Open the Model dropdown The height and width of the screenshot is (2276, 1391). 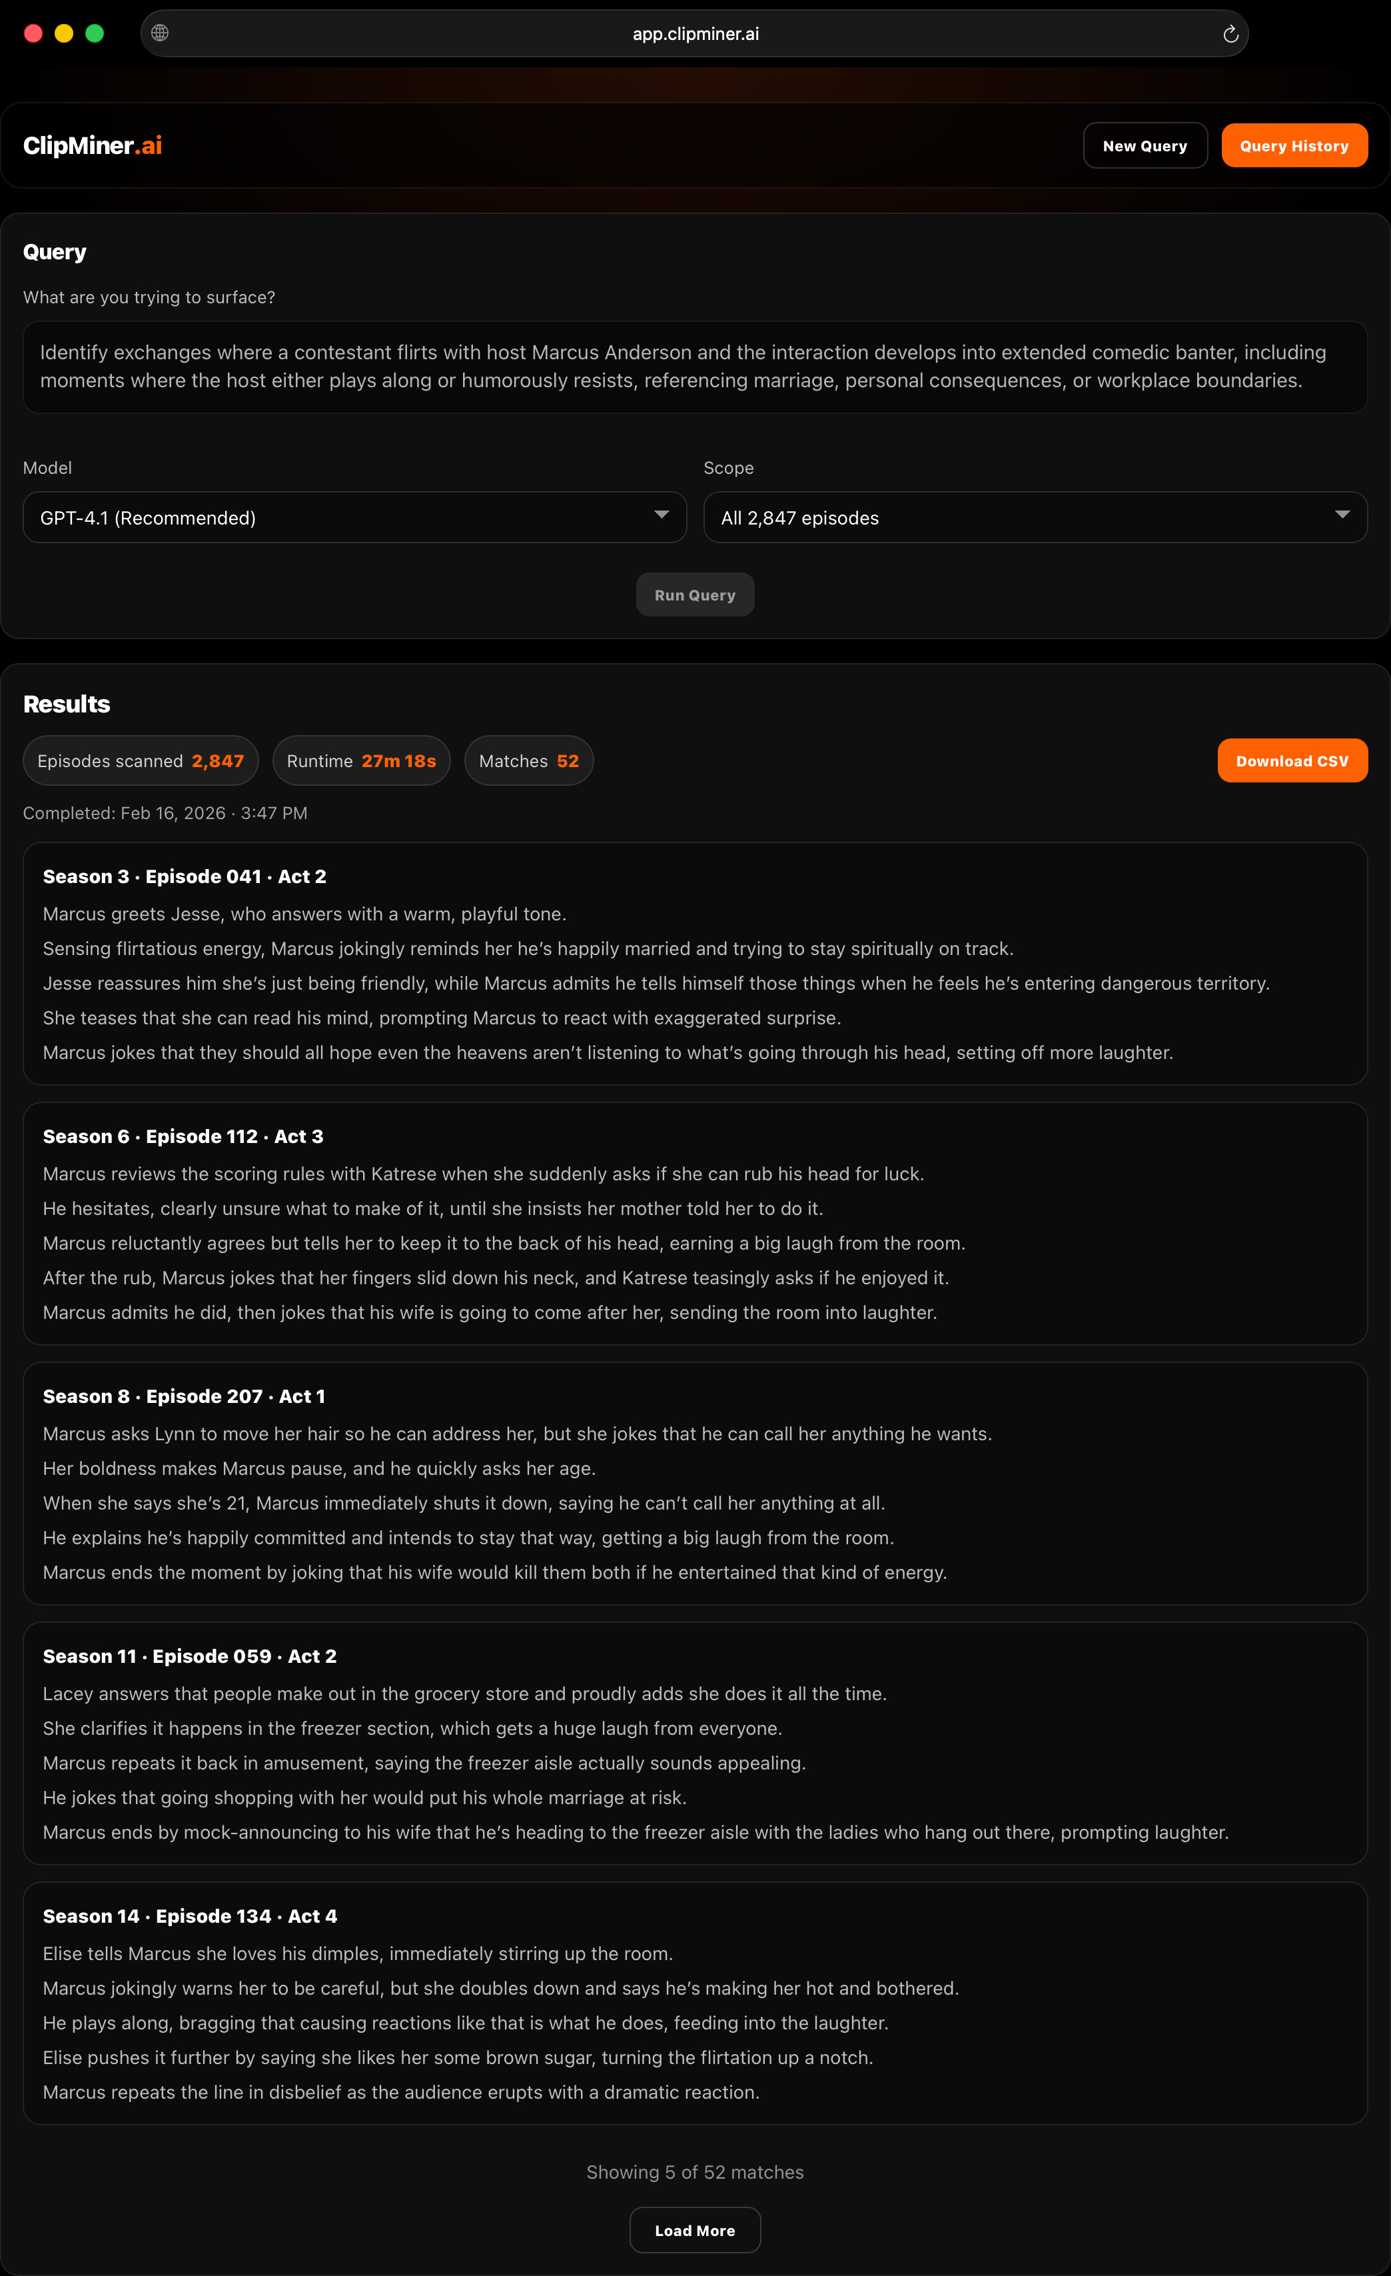354,517
